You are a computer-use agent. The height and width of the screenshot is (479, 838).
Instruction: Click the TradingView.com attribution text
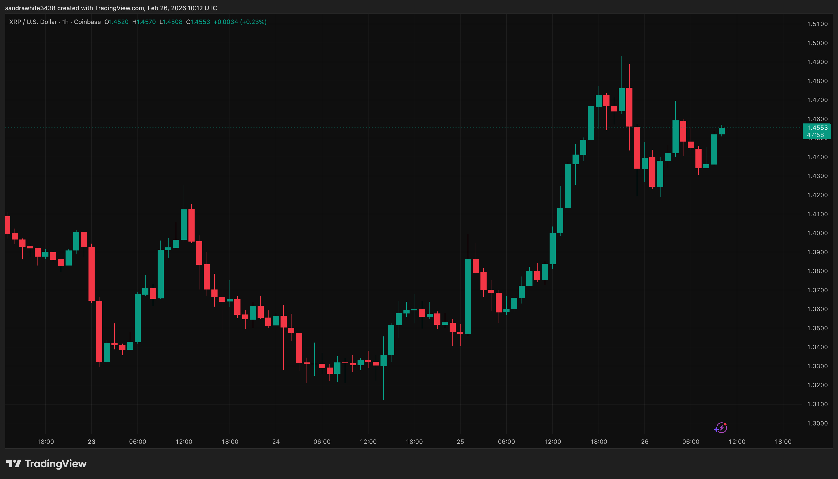coord(118,8)
